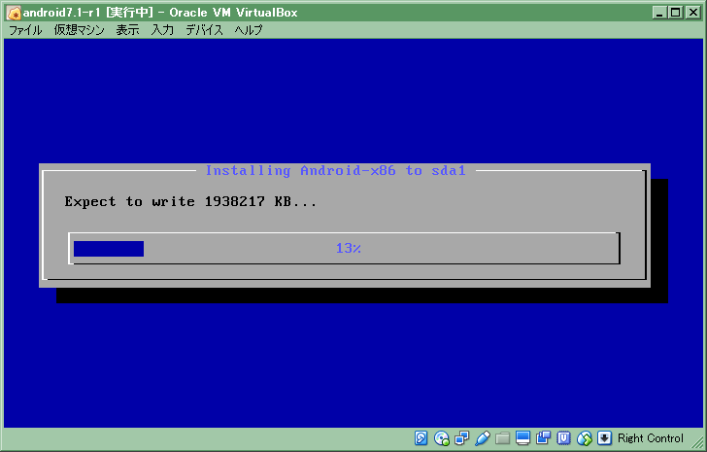Close the VirtualBox window
This screenshot has height=452, width=707.
[693, 13]
